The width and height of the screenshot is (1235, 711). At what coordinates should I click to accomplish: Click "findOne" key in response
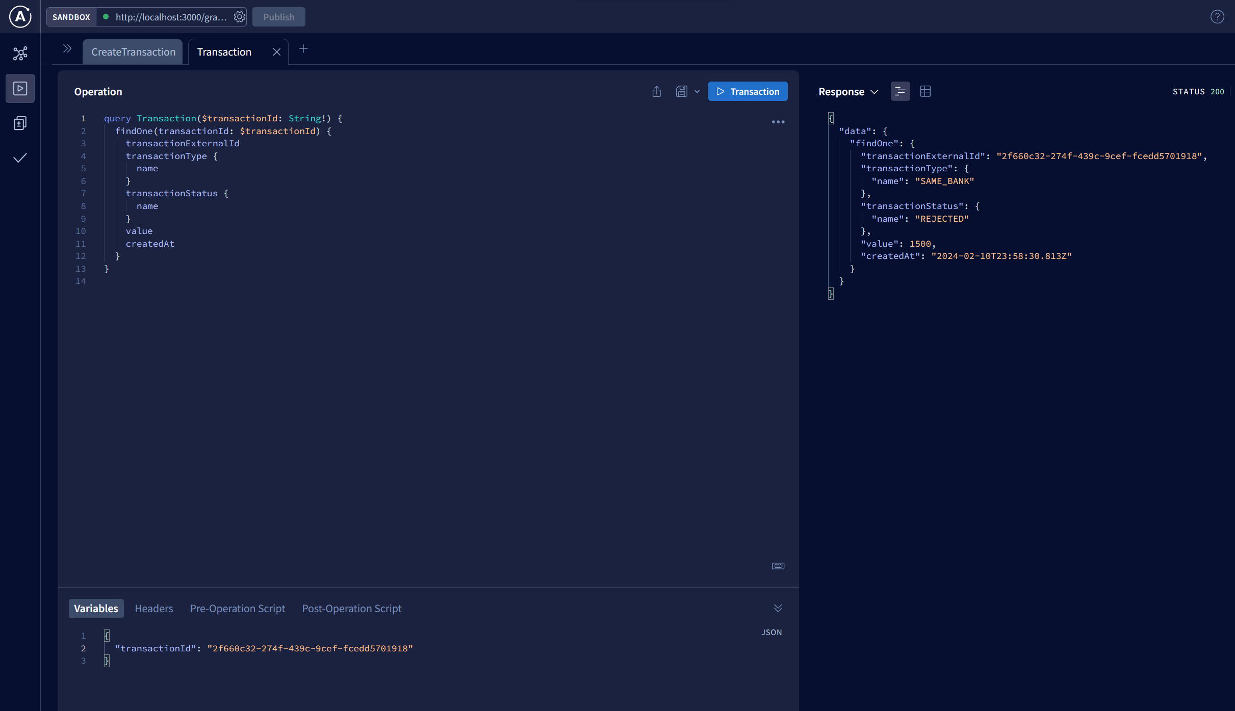(874, 143)
